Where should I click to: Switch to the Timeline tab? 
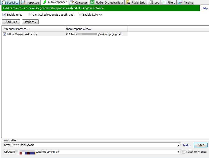pyautogui.click(x=185, y=3)
